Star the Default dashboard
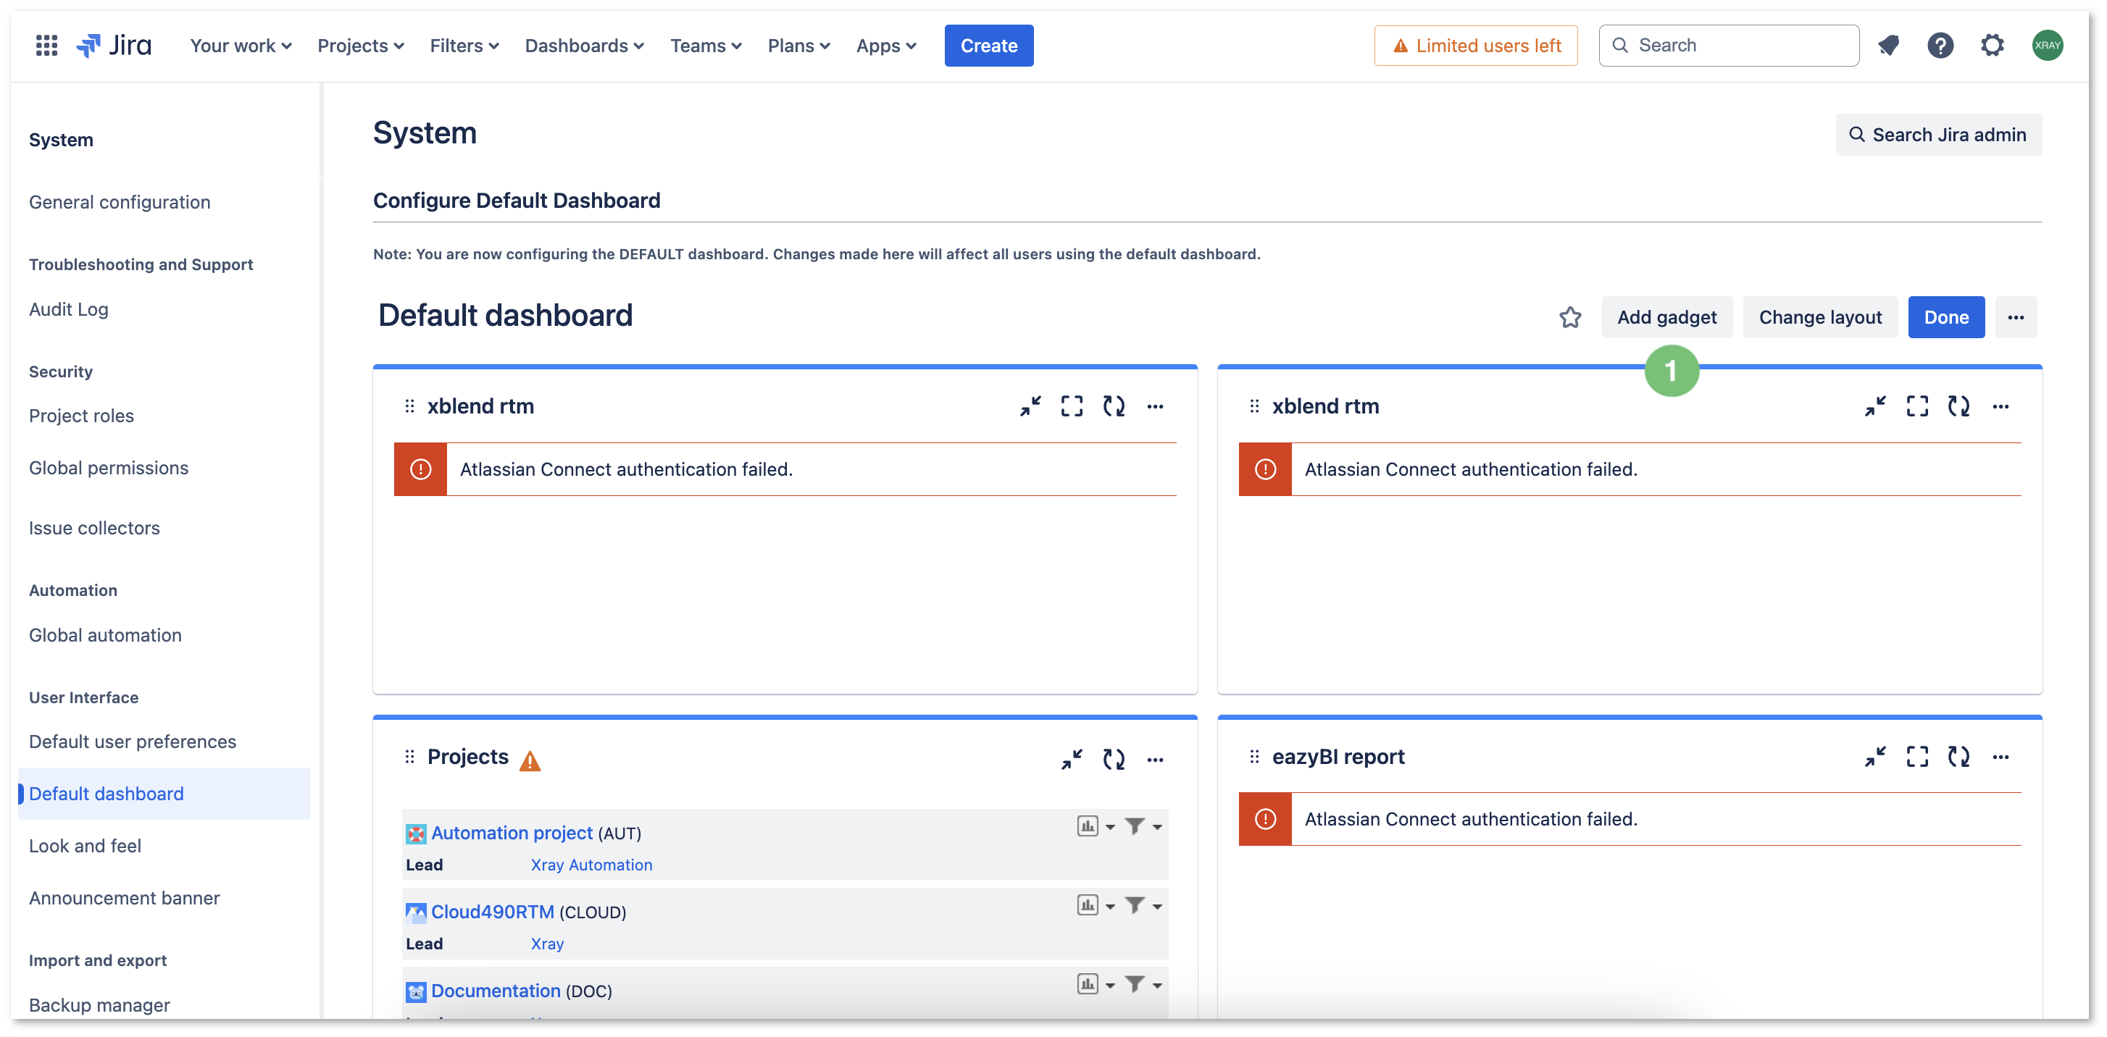Screen dimensions: 2107x1037 click(1569, 317)
